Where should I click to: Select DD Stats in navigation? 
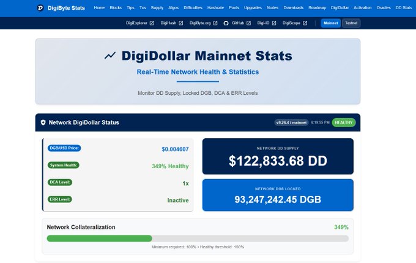404,8
